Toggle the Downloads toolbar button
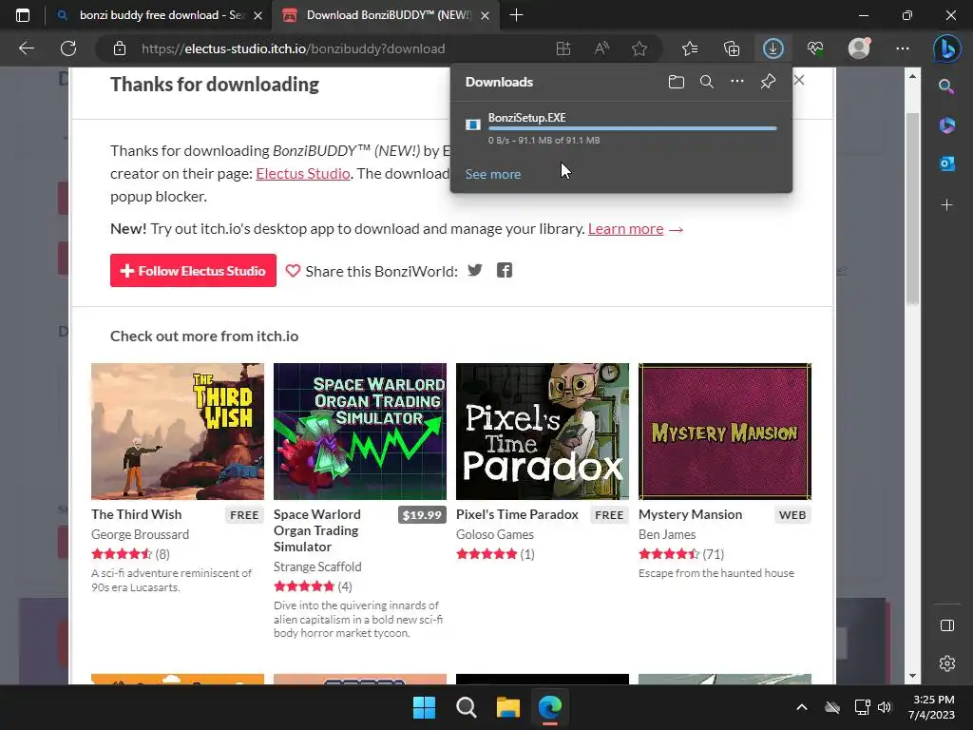The image size is (973, 730). pos(773,48)
